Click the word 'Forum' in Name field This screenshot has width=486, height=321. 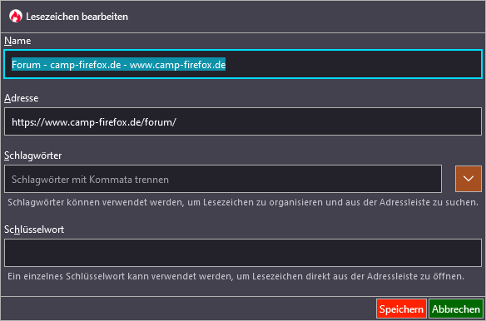coord(26,65)
